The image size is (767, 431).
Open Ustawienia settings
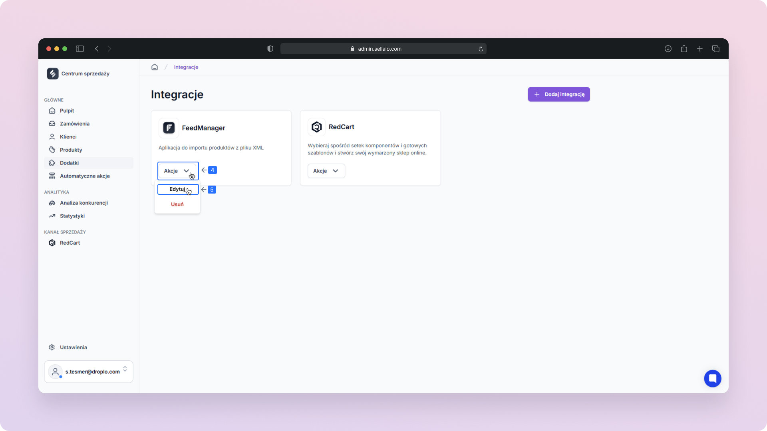[89, 347]
